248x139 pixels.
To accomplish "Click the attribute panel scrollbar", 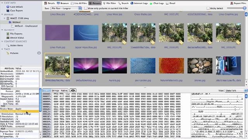I will (40, 100).
